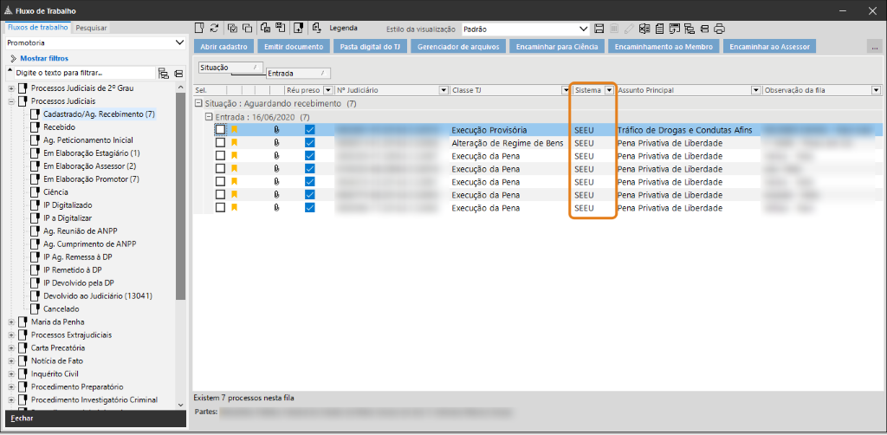
Task: Expand tree icon next to filter text box
Action: click(164, 73)
